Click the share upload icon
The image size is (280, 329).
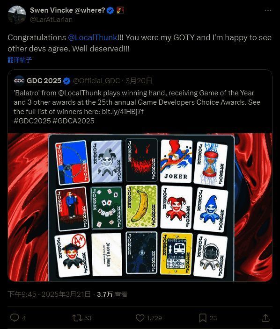[x=265, y=318]
